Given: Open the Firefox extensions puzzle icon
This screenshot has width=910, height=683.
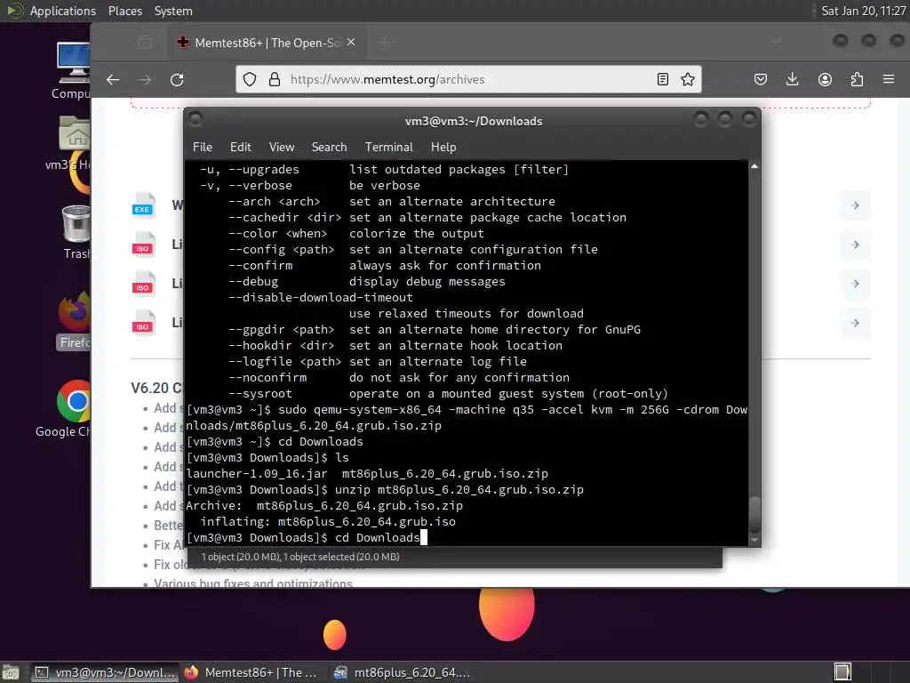Looking at the screenshot, I should 857,79.
